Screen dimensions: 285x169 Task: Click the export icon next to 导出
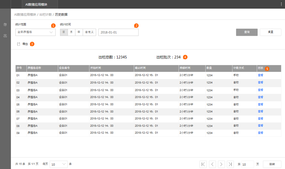[x=18, y=44]
